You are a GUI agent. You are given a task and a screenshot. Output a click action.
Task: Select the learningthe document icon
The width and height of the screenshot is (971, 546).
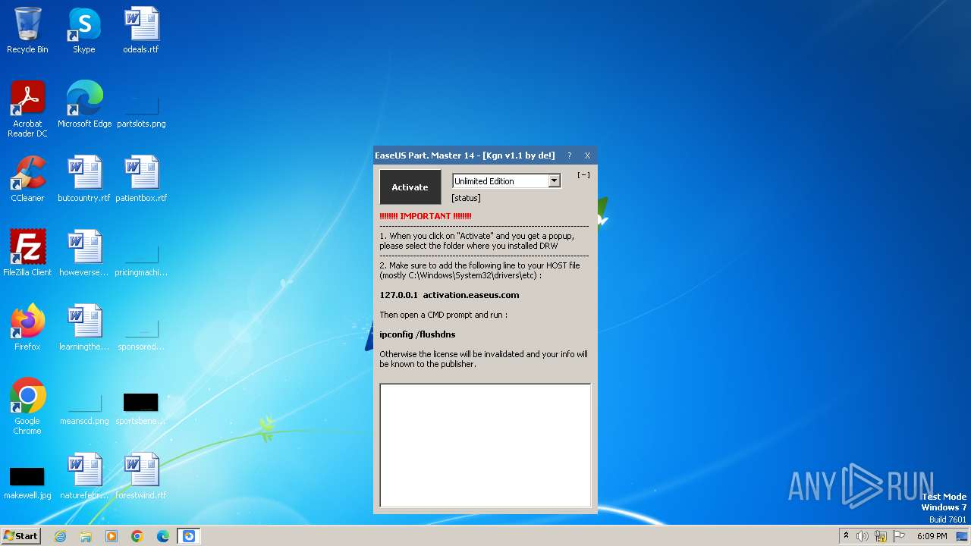[x=84, y=328]
